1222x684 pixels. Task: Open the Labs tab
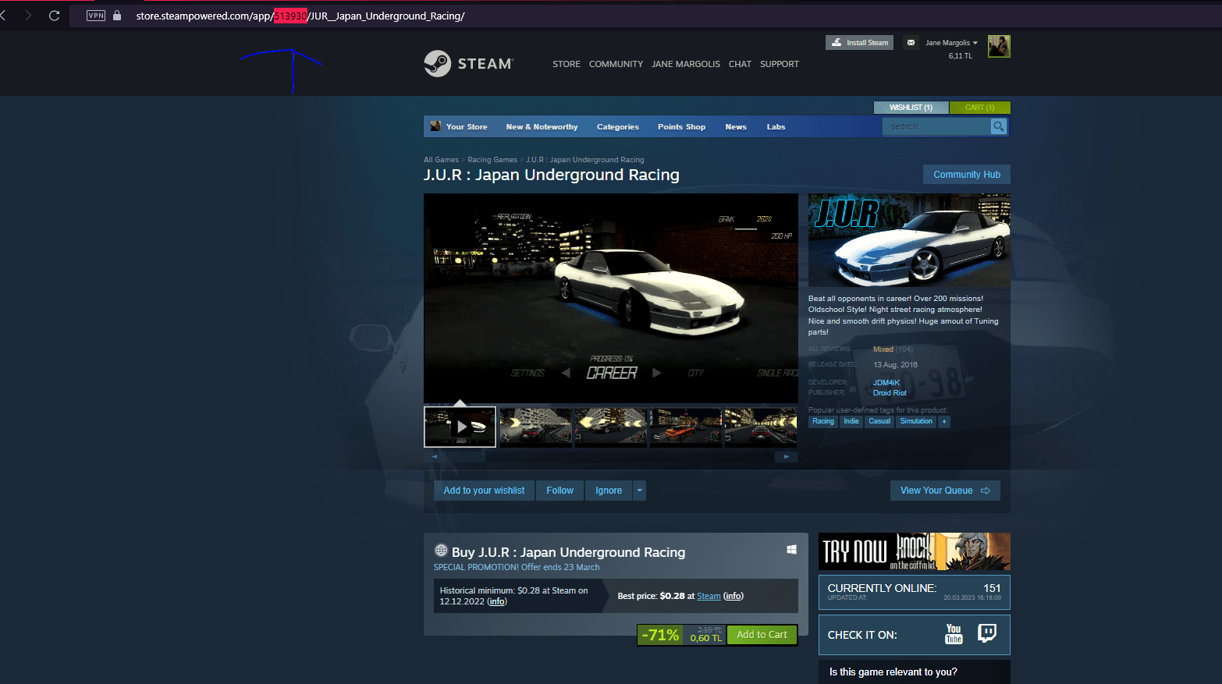pyautogui.click(x=776, y=126)
